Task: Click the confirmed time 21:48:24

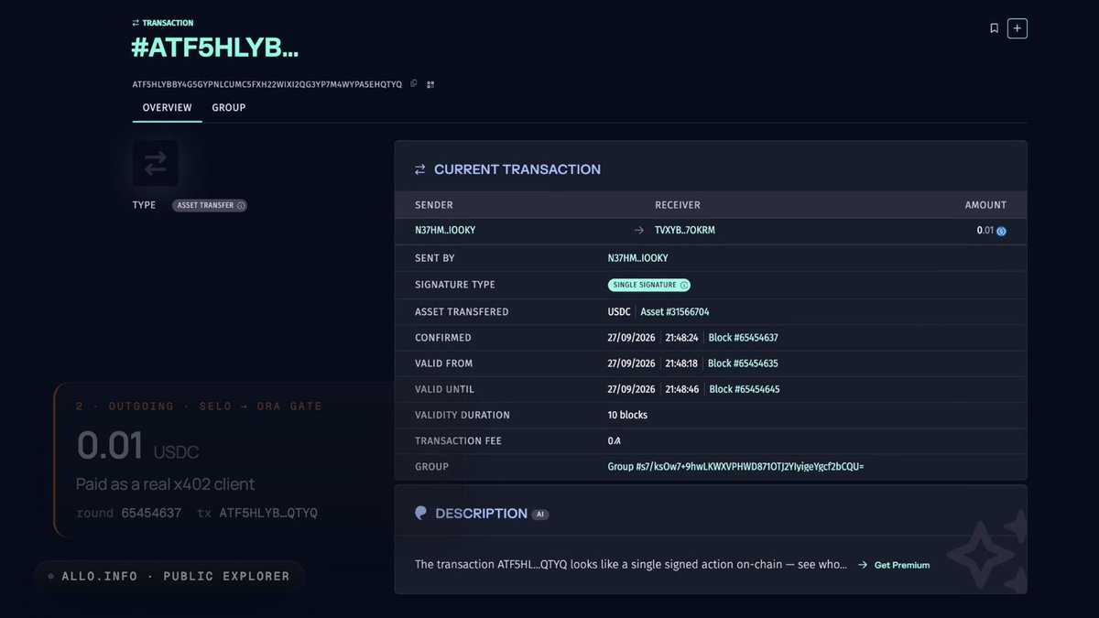Action: click(681, 338)
